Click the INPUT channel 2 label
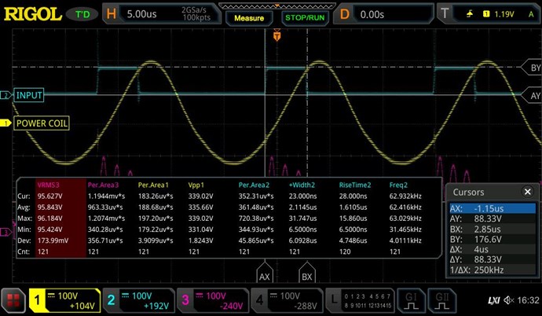Viewport: 542px width, 316px height. [29, 95]
